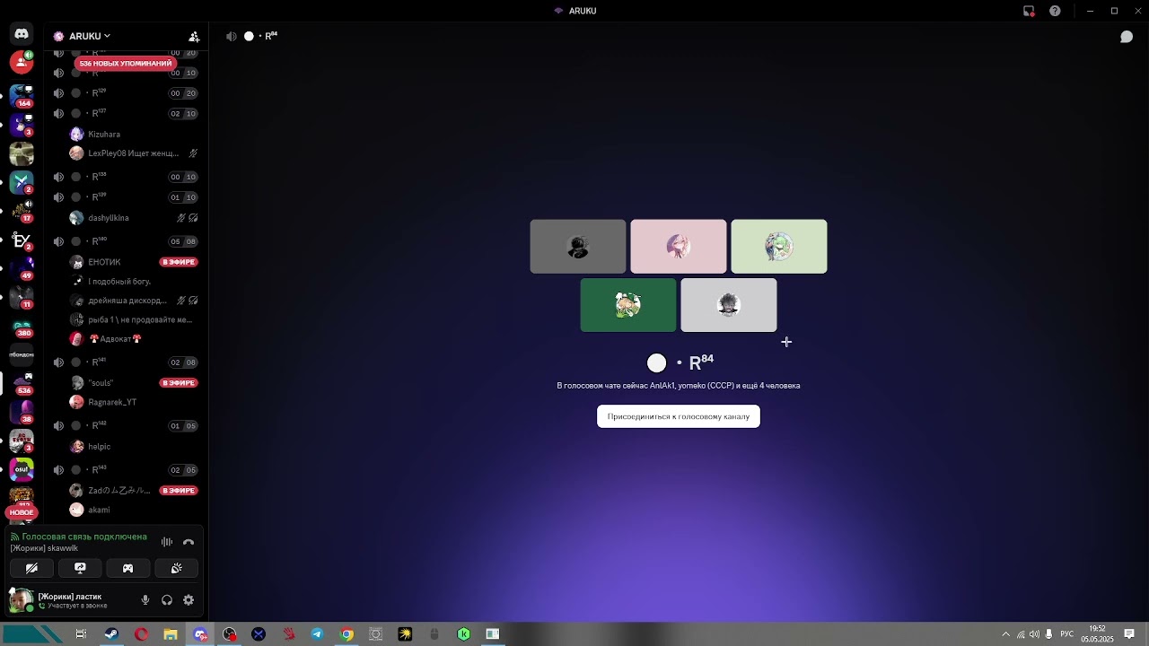The height and width of the screenshot is (646, 1149).
Task: Select user Kizuhara in channel list
Action: (133, 135)
